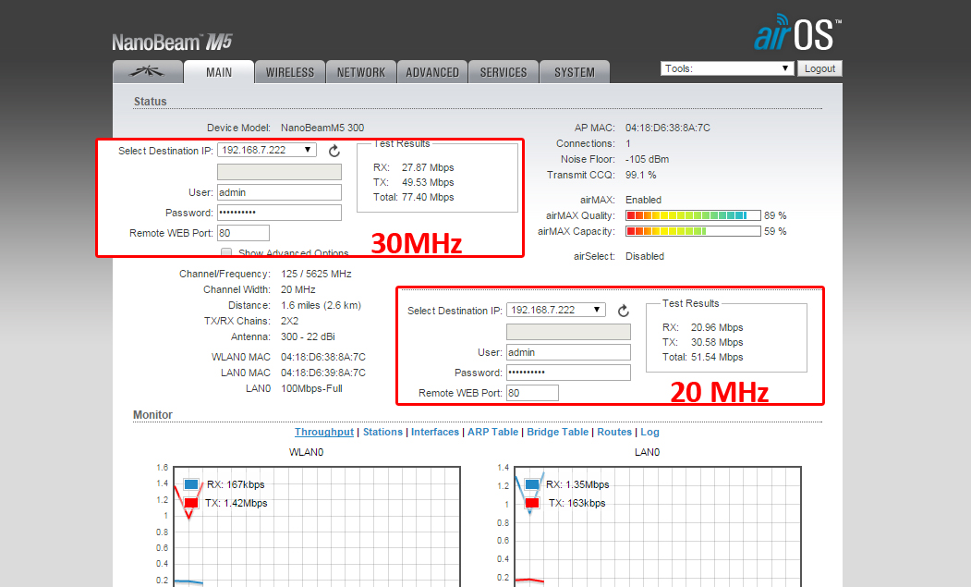Click the red TX legend swatch on WLAN0 graph

point(191,503)
